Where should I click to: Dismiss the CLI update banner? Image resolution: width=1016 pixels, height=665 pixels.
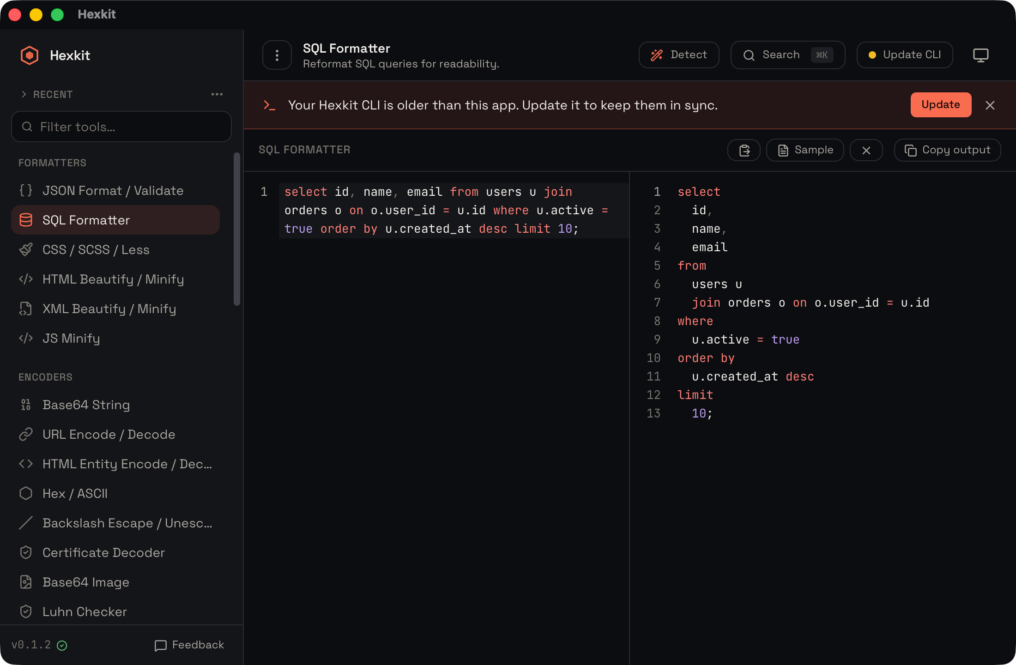tap(990, 105)
